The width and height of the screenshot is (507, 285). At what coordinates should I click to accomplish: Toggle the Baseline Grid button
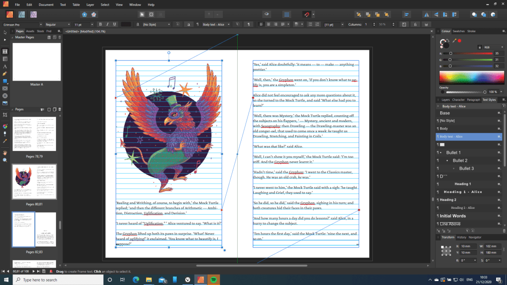(x=287, y=14)
